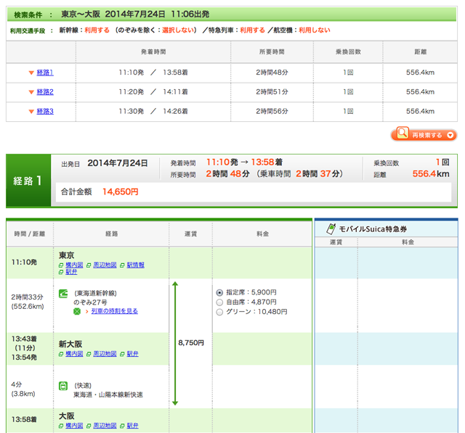This screenshot has width=465, height=433.
Task: Click the 距離 column header in the route list
Action: pyautogui.click(x=420, y=51)
